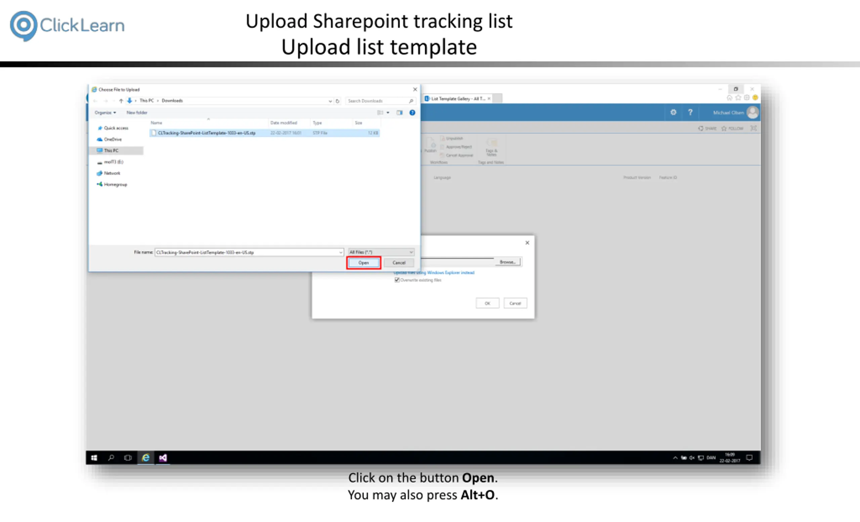Click the Up arrow navigation icon
860x522 pixels.
point(121,101)
